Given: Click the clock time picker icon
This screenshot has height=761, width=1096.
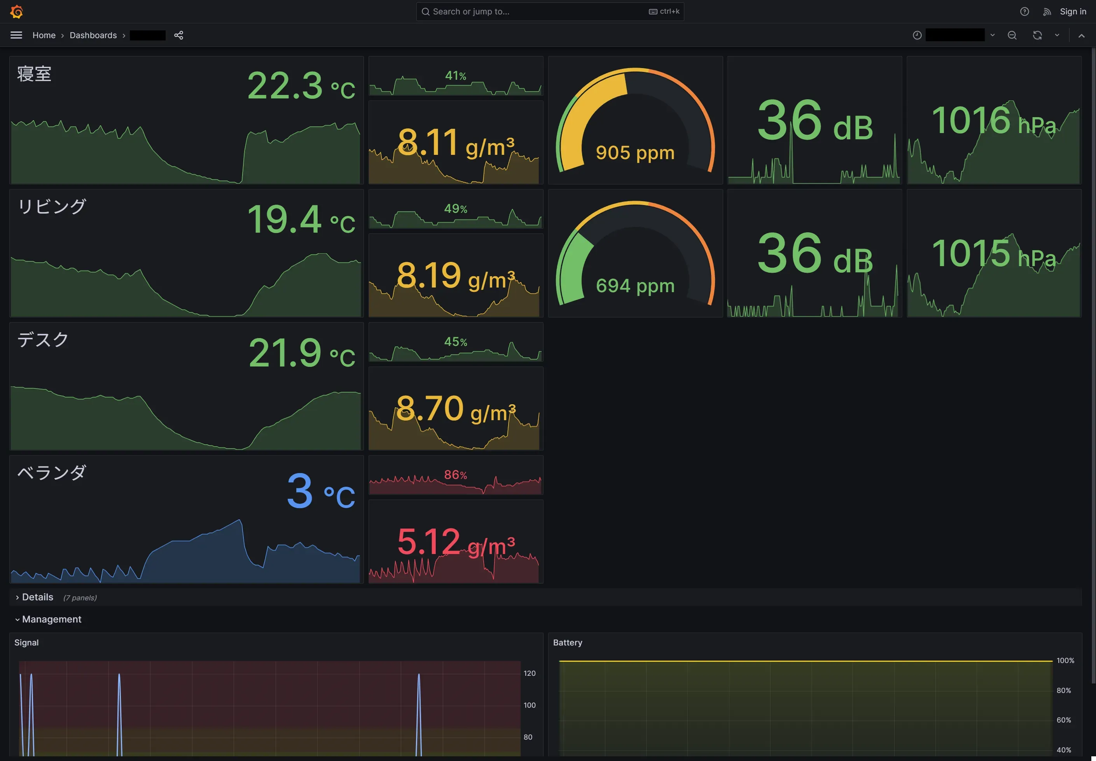Looking at the screenshot, I should click(x=917, y=35).
